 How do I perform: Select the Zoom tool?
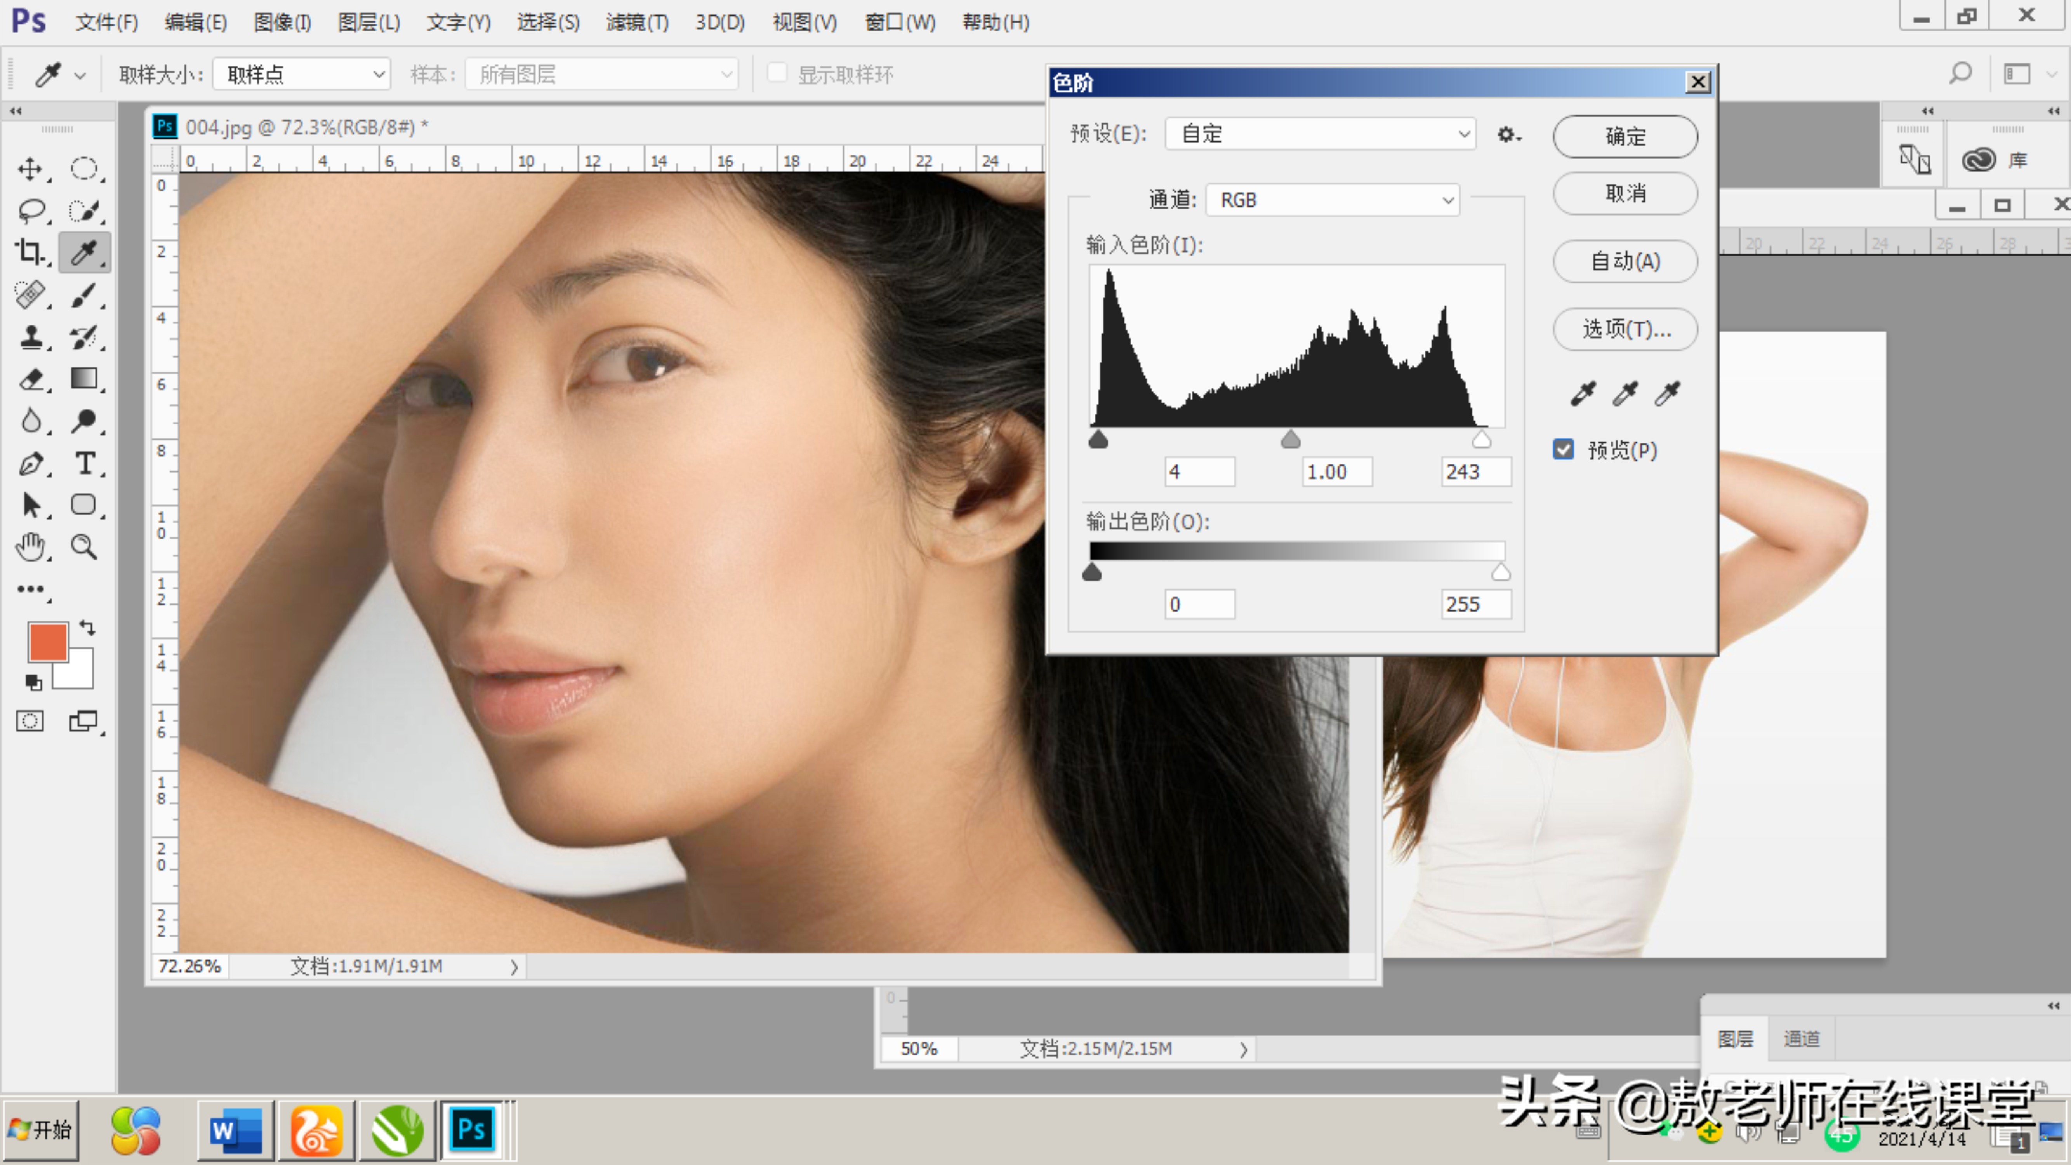pyautogui.click(x=83, y=547)
